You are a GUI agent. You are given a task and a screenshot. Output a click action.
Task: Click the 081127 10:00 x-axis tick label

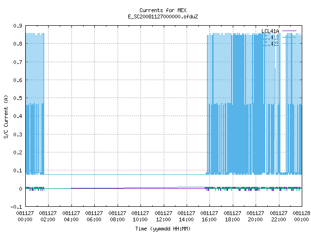click(x=140, y=216)
